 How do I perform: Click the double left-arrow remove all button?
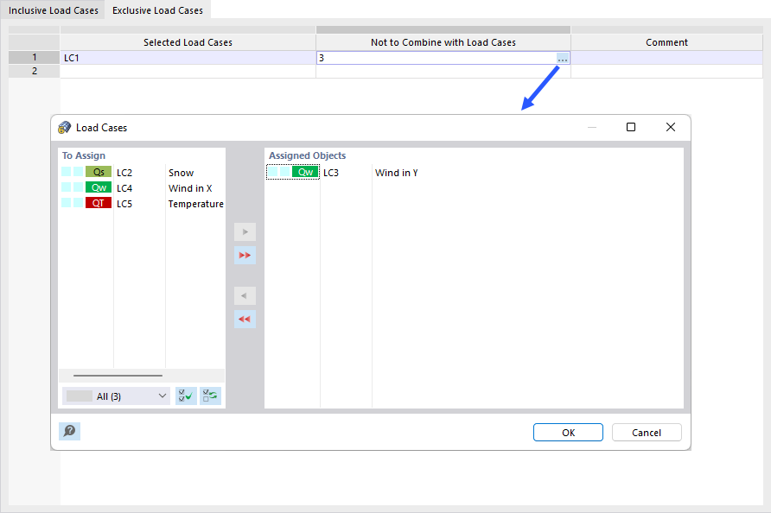coord(245,319)
